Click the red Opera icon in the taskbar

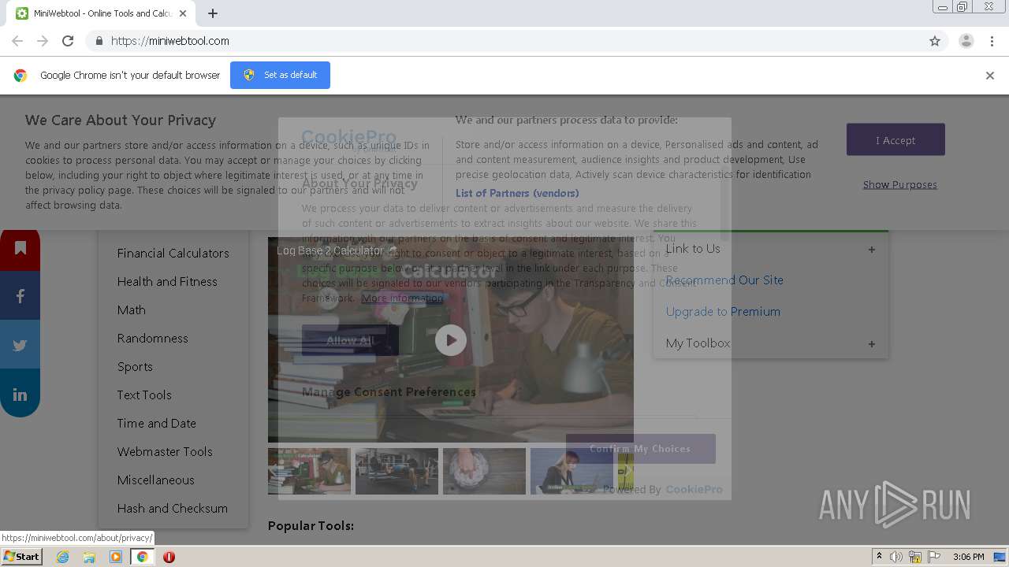[169, 557]
